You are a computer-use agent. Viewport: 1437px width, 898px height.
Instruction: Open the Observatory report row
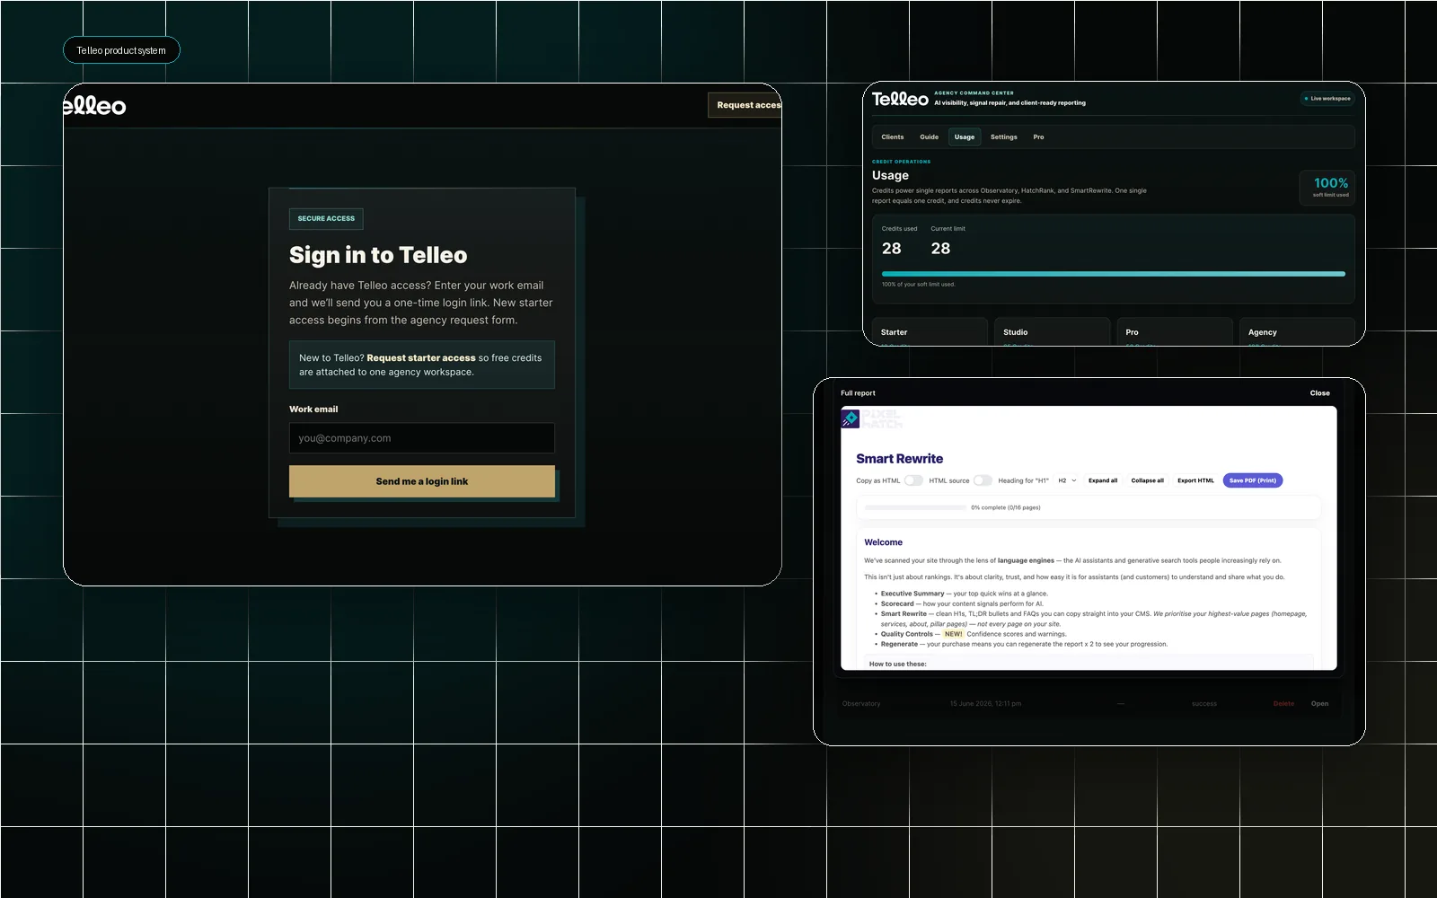click(1319, 704)
